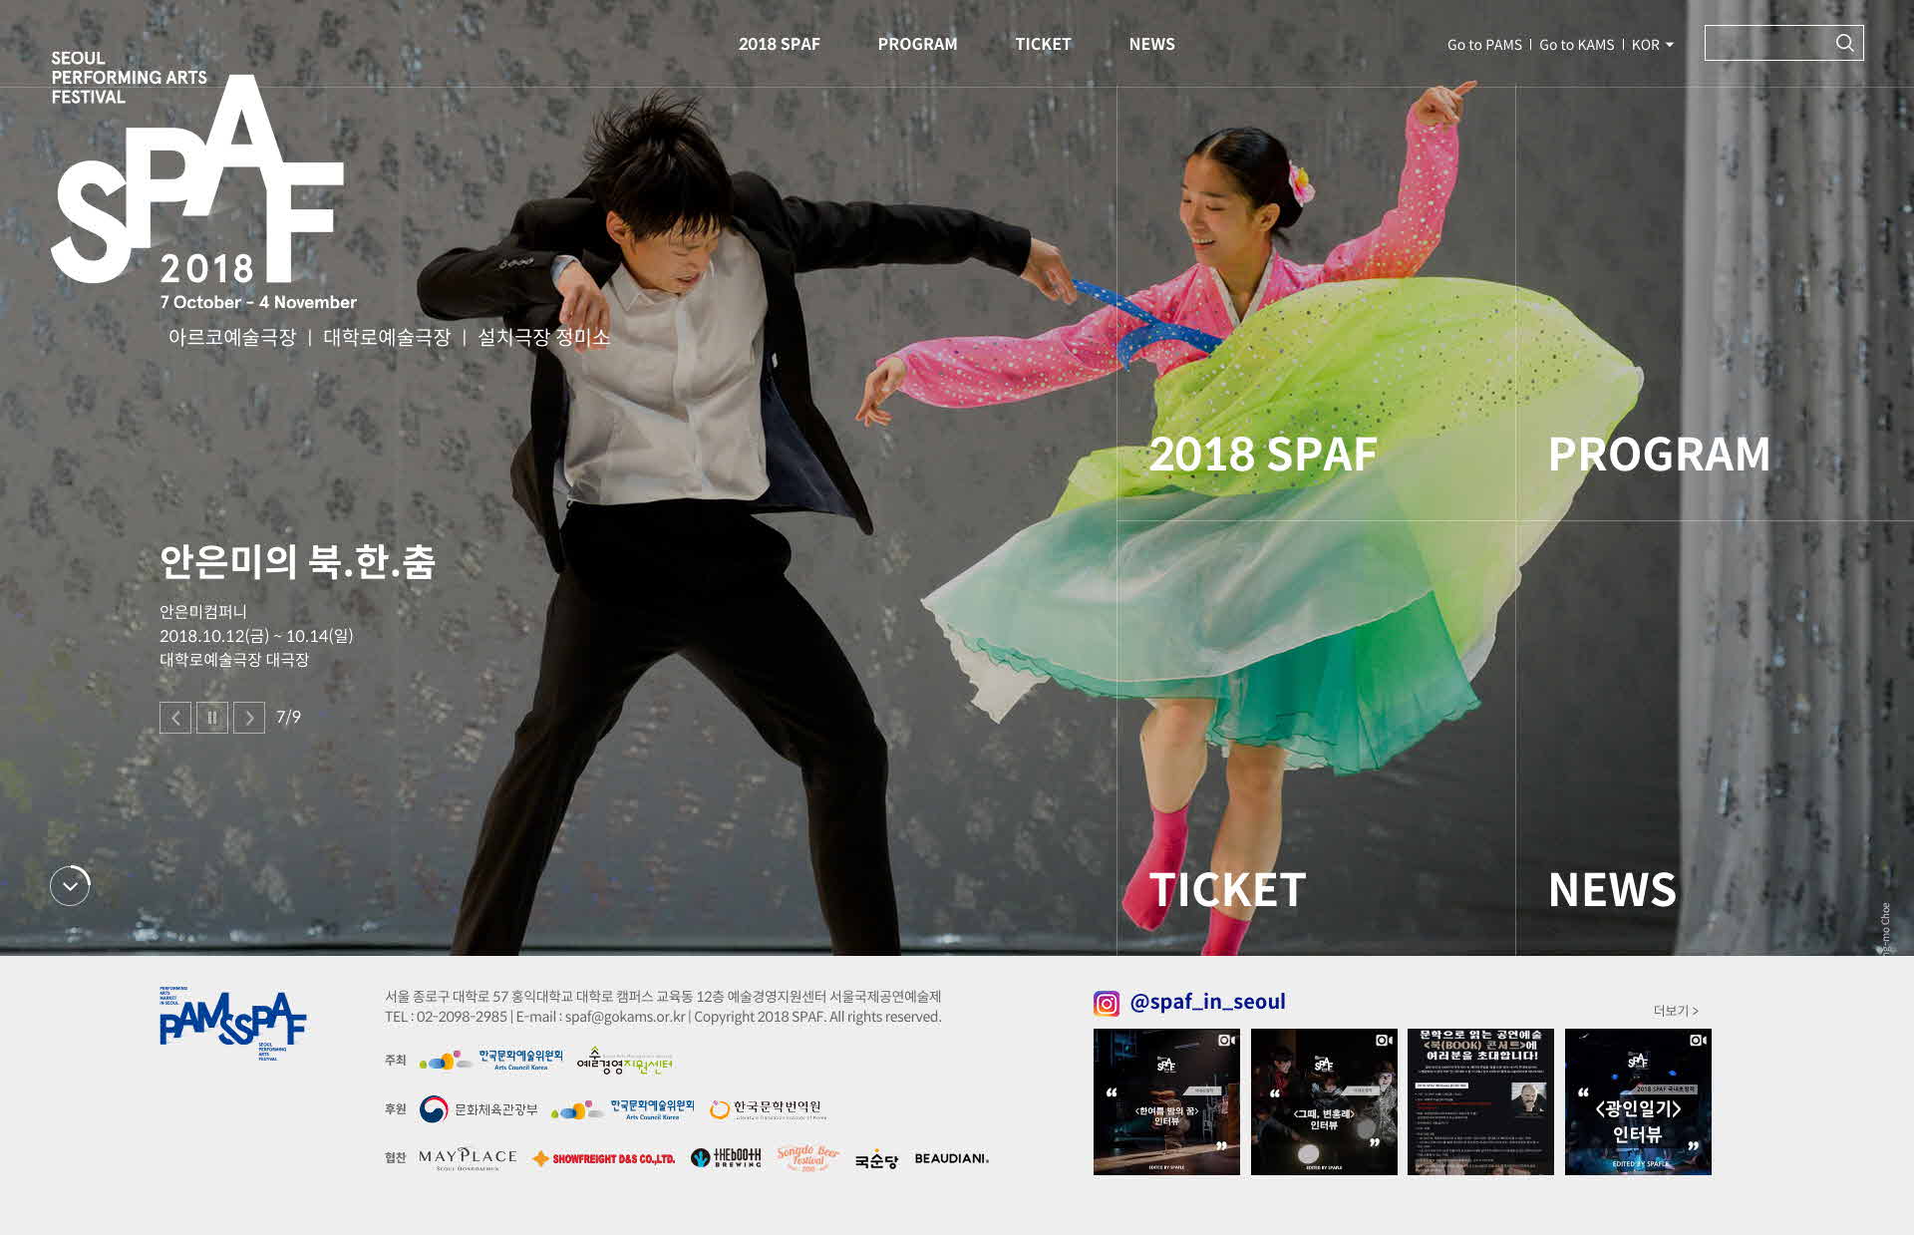Click the PAMS & SPAF footer logo
The image size is (1914, 1235).
[232, 1023]
